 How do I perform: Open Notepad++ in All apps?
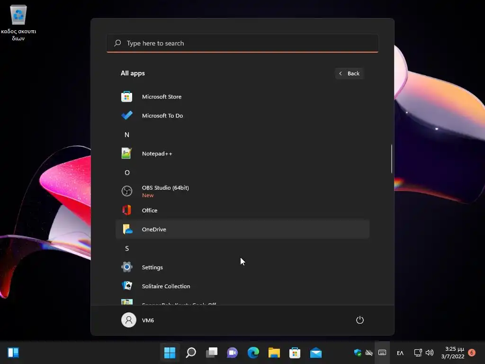point(242,154)
